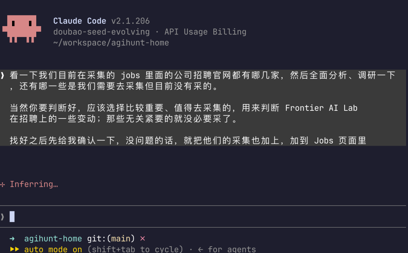
Task: Click the red git dirty X marker
Action: [x=142, y=239]
